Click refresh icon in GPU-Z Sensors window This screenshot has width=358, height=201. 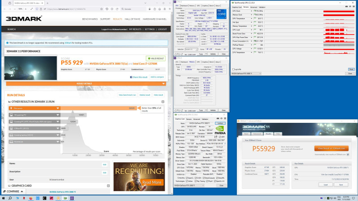coord(350,7)
